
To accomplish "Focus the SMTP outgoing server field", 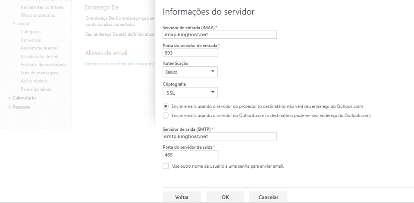I will [220, 136].
